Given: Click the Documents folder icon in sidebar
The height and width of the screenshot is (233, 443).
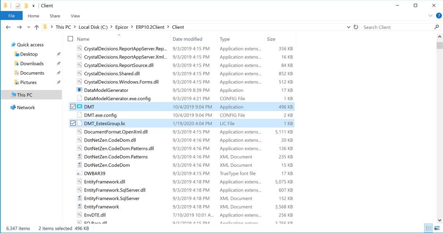Looking at the screenshot, I should click(17, 73).
